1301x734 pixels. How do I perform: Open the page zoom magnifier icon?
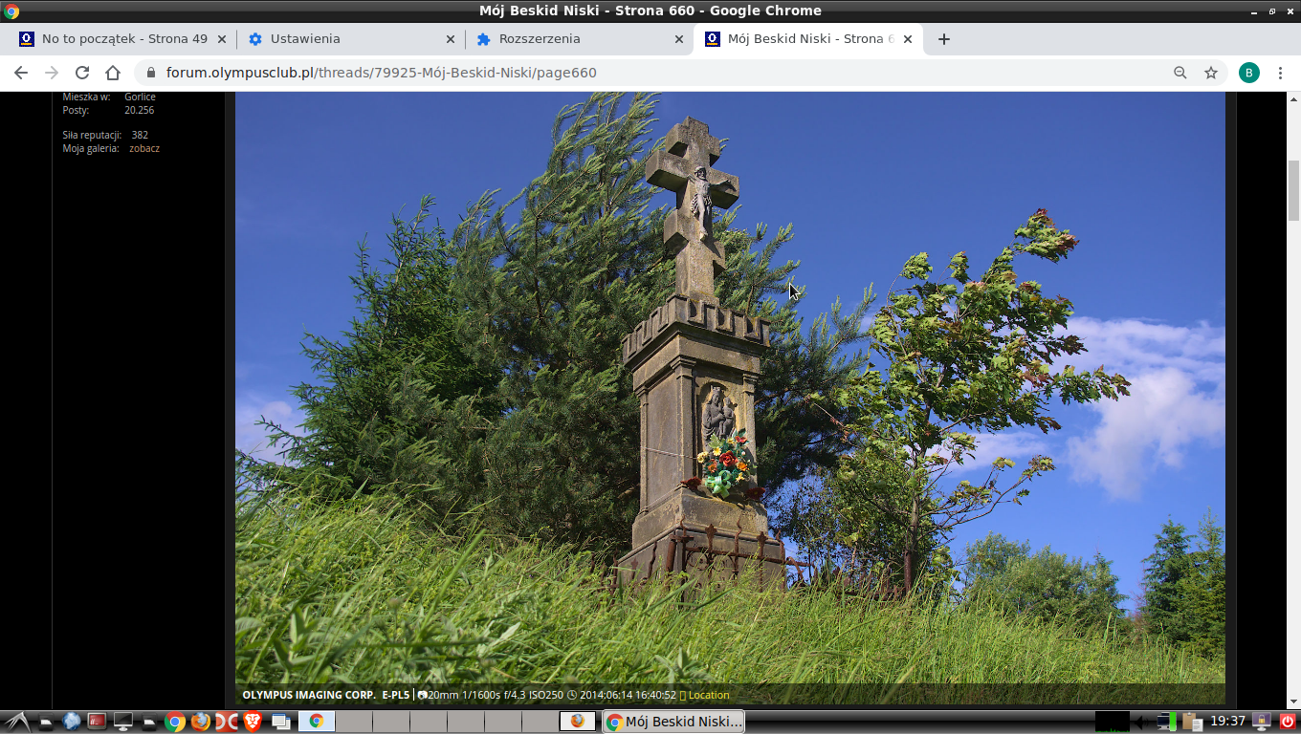point(1180,73)
